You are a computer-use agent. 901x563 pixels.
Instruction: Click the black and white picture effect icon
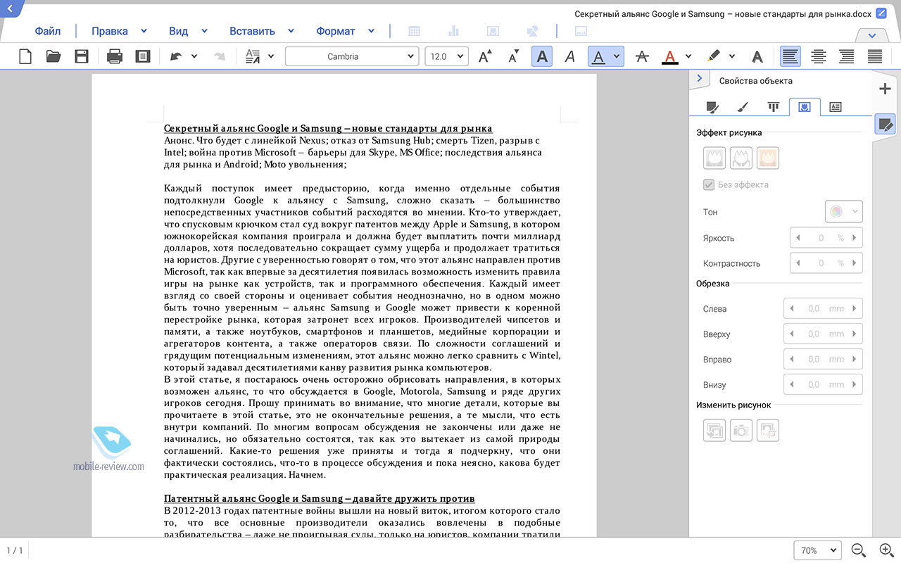tap(741, 158)
